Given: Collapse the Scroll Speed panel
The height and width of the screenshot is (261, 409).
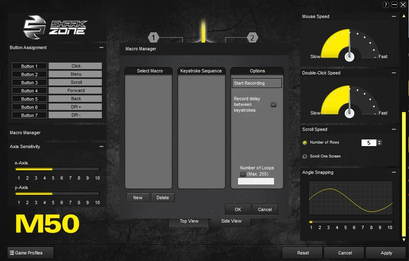Looking at the screenshot, I should [x=394, y=129].
